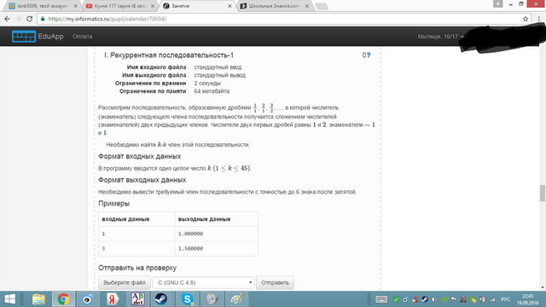Open Yandex browser in the taskbar
Image resolution: width=546 pixels, height=307 pixels.
(112, 299)
